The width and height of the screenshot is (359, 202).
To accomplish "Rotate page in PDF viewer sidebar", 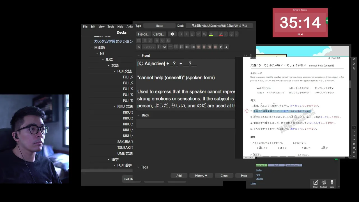I will 354,144.
